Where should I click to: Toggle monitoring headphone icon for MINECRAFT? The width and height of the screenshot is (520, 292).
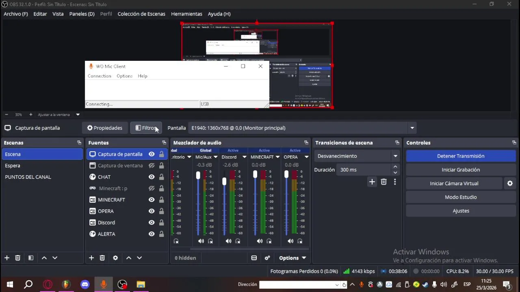tap(269, 241)
